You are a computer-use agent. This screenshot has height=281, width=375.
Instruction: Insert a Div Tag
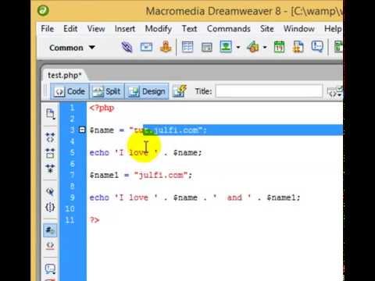[207, 48]
